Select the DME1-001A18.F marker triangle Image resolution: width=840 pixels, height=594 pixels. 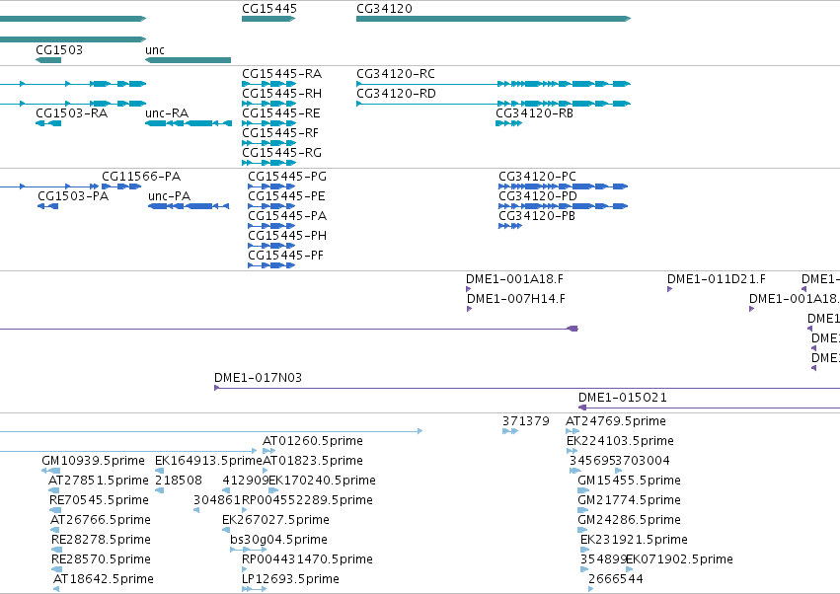469,289
